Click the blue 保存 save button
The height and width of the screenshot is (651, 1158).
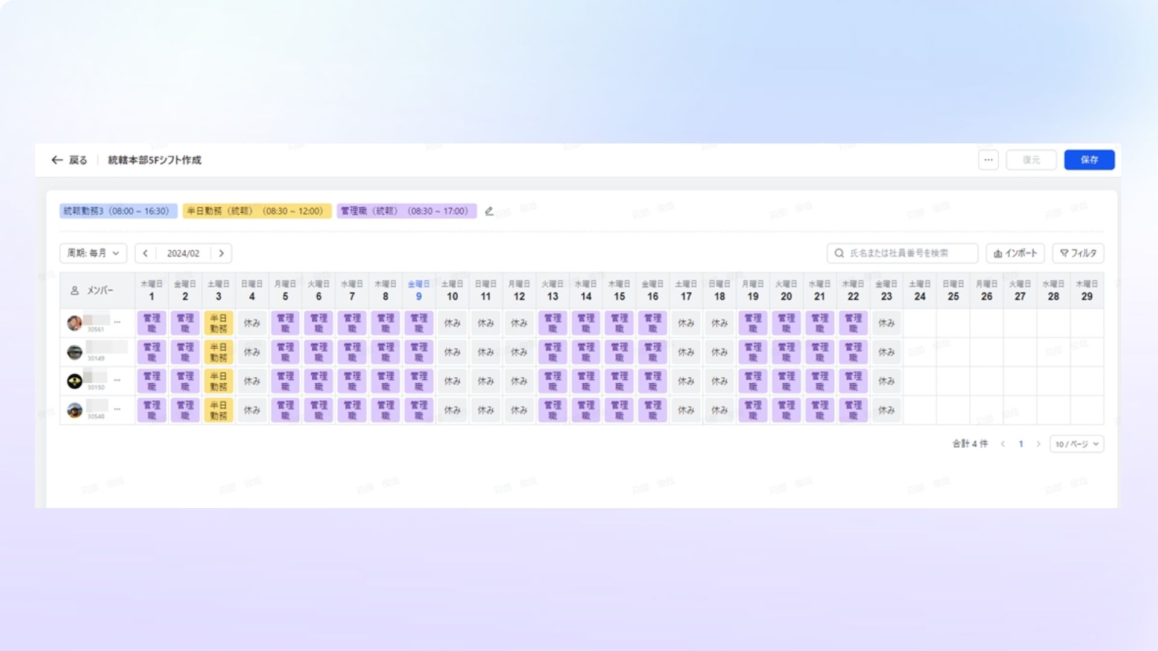pyautogui.click(x=1089, y=160)
